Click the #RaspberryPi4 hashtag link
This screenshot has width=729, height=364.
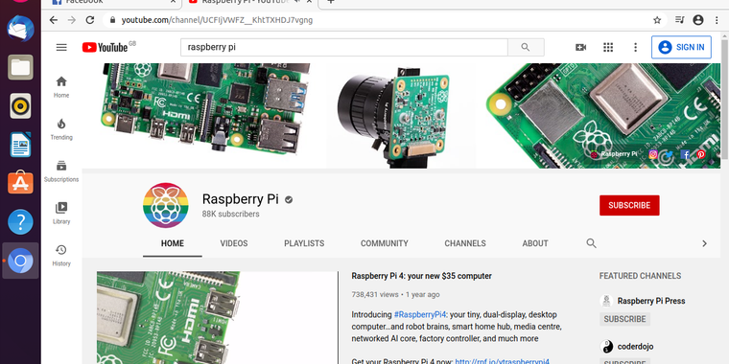(x=421, y=315)
